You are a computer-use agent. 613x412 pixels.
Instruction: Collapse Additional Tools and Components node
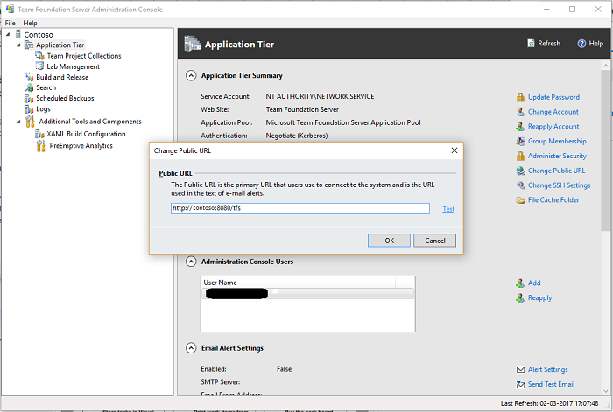pos(18,122)
